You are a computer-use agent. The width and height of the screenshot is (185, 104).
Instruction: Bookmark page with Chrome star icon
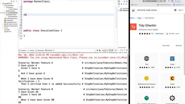(164, 1)
